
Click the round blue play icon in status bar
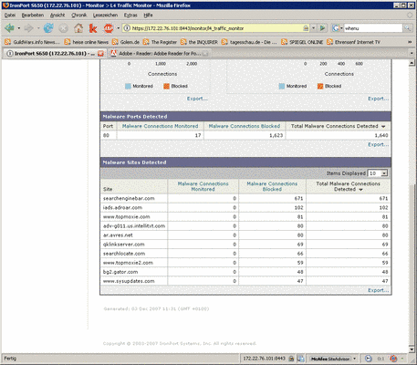tap(369, 359)
